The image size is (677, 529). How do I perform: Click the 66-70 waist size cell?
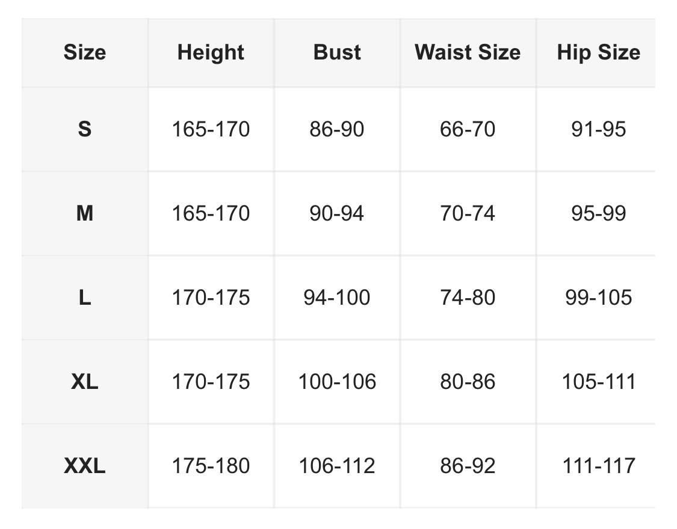468,129
